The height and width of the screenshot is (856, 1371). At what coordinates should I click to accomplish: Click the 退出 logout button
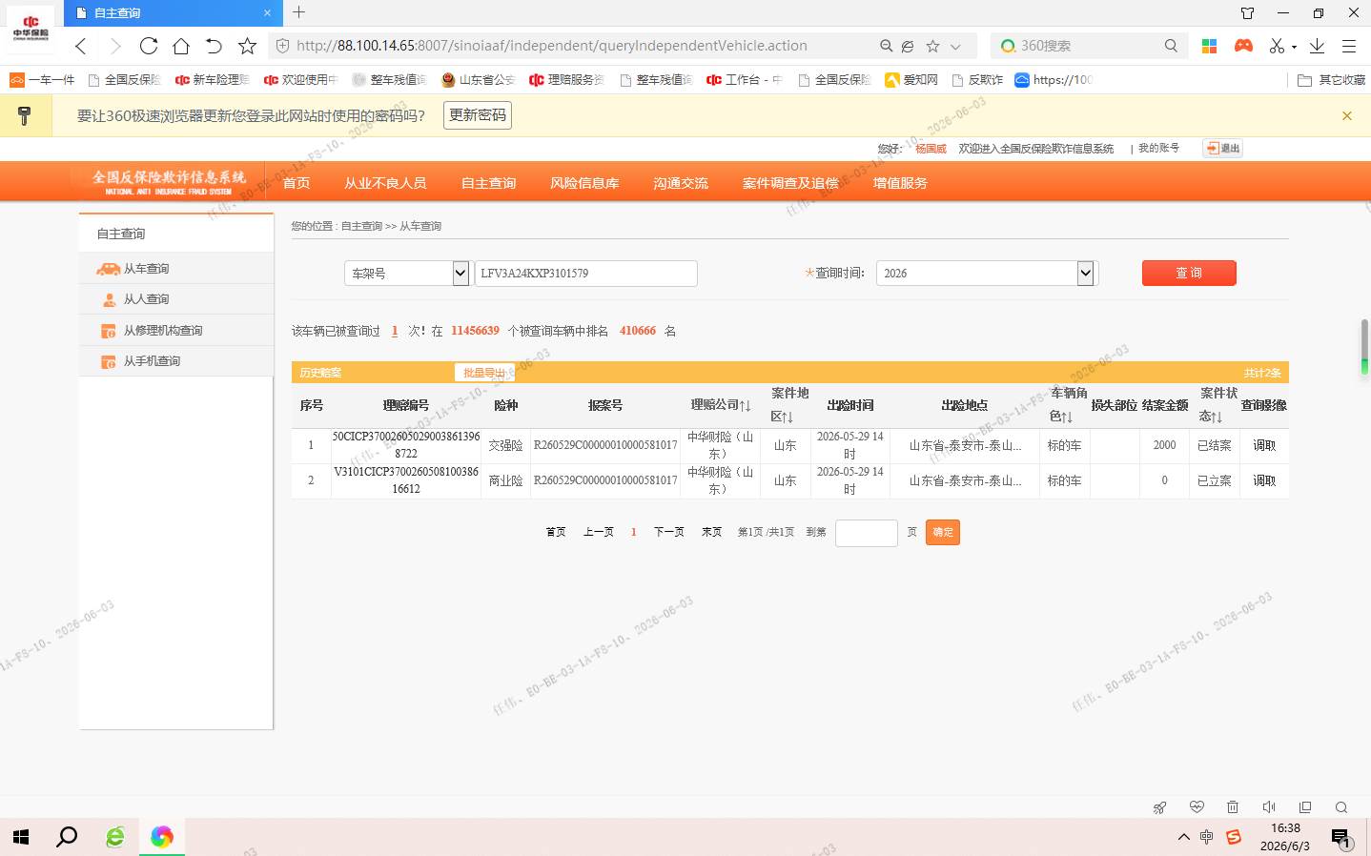coord(1222,148)
